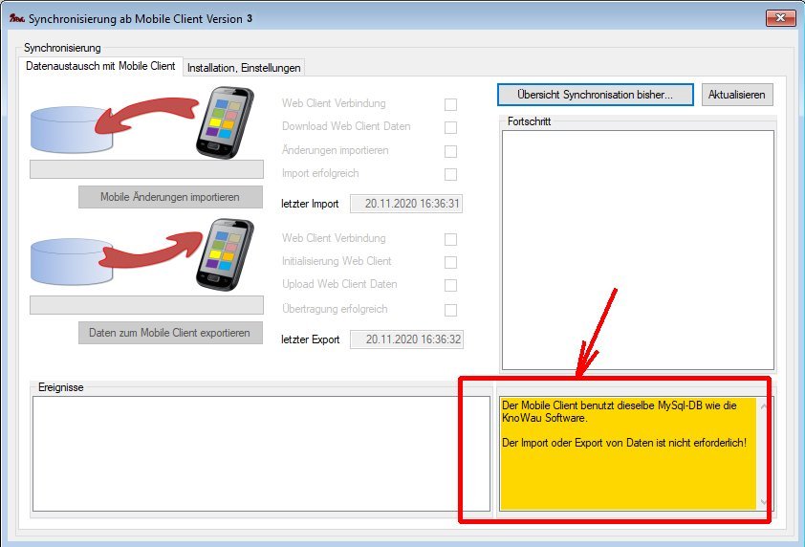805x547 pixels.
Task: Click the export database cylinder icon
Action: pyautogui.click(x=71, y=262)
